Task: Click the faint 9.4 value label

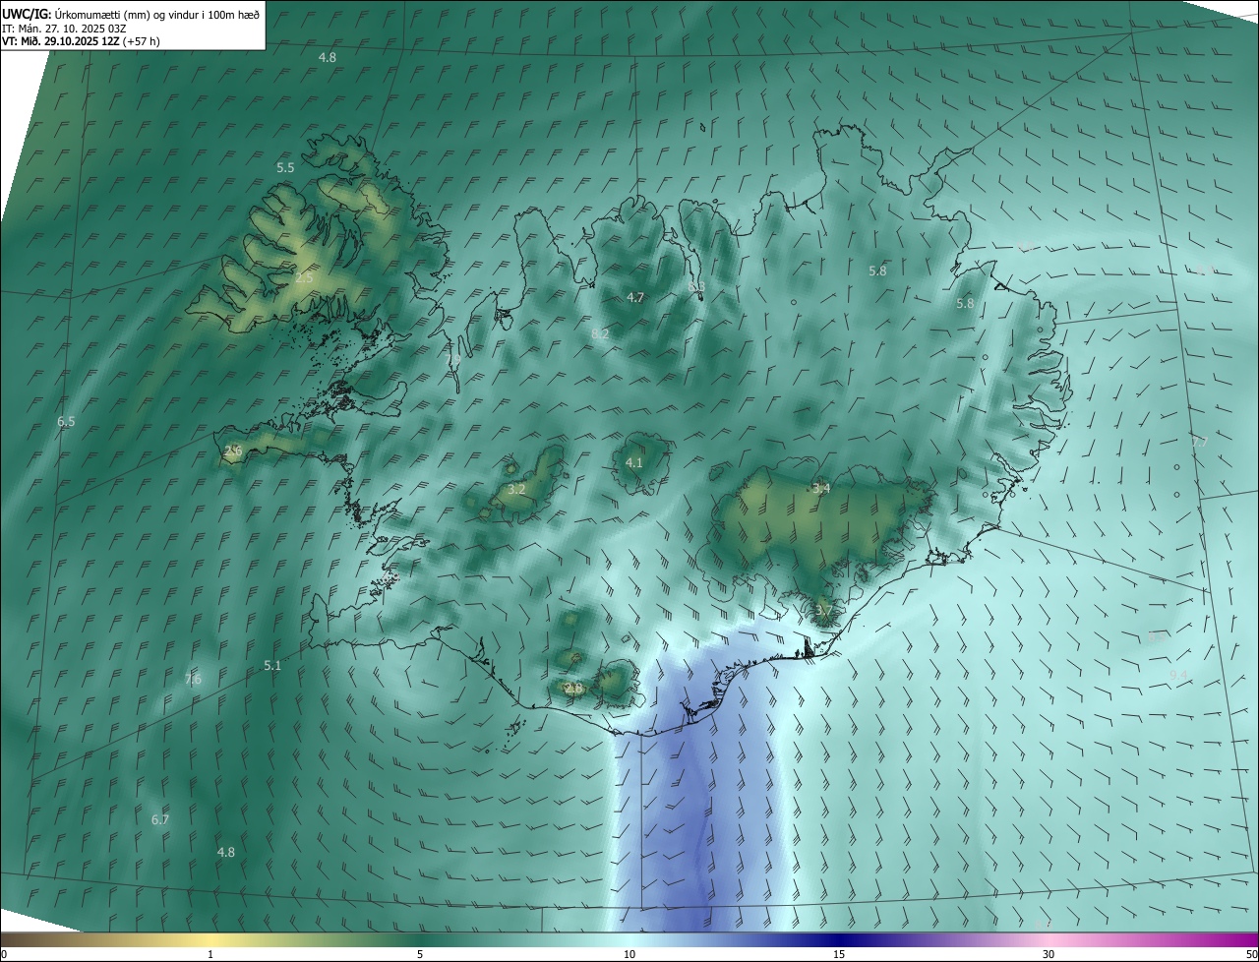Action: click(1178, 675)
